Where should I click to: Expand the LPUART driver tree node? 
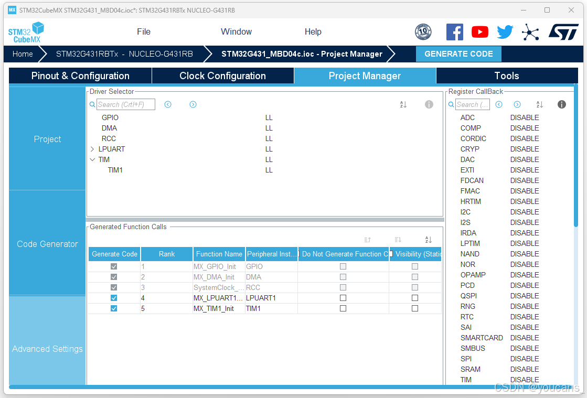92,149
